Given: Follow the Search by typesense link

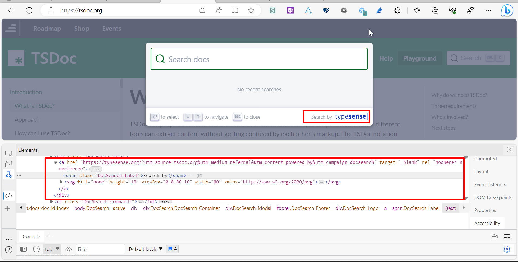Looking at the screenshot, I should [336, 116].
